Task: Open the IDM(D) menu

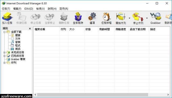Action: pyautogui.click(x=29, y=9)
